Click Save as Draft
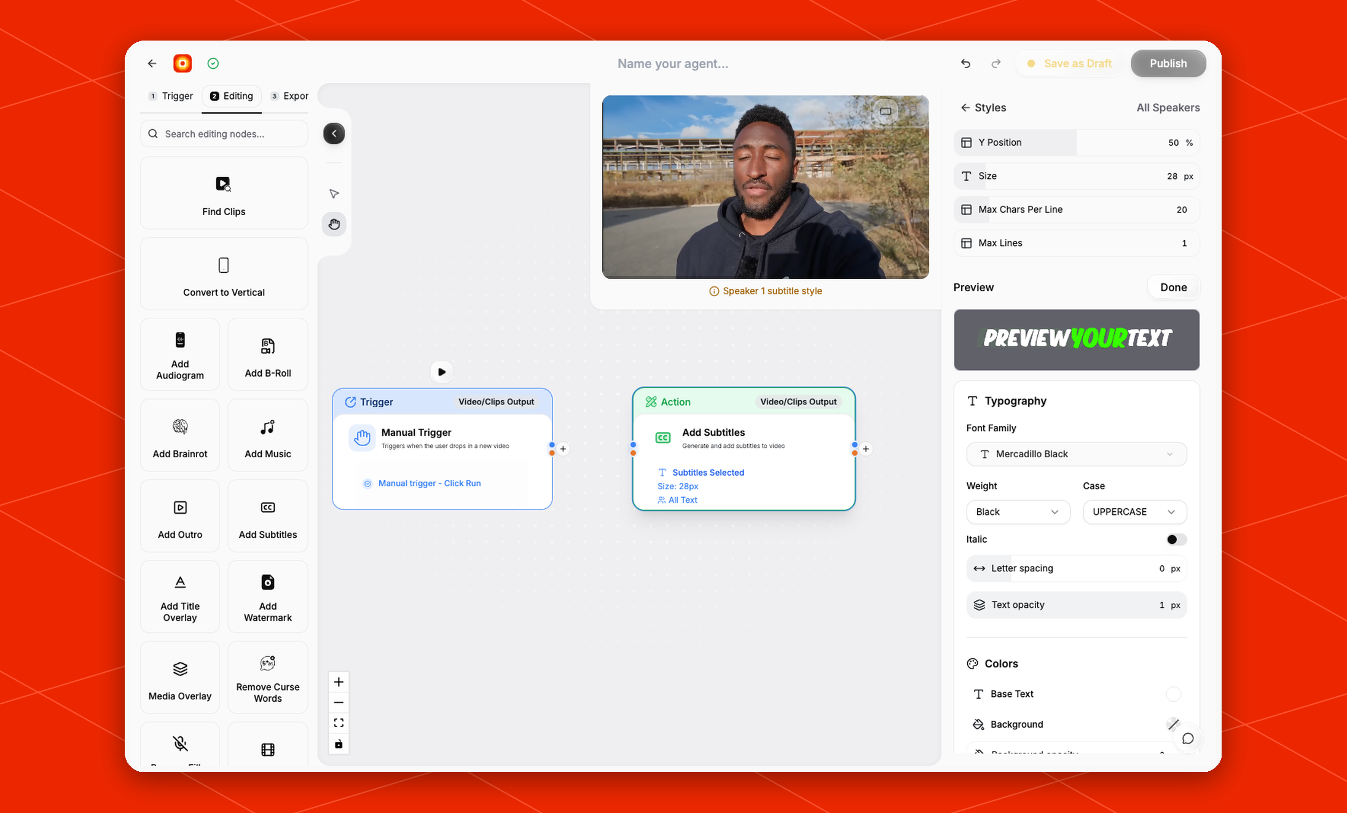Screen dimensions: 1347x813 coord(1070,63)
